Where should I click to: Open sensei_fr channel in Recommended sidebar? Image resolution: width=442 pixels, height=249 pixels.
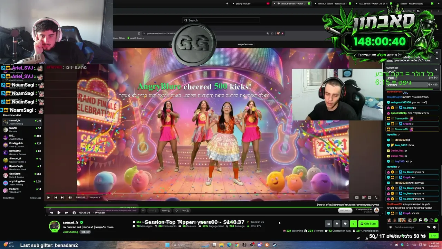[22, 122]
